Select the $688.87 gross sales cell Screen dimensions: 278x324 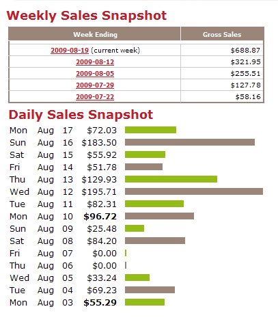click(x=222, y=50)
